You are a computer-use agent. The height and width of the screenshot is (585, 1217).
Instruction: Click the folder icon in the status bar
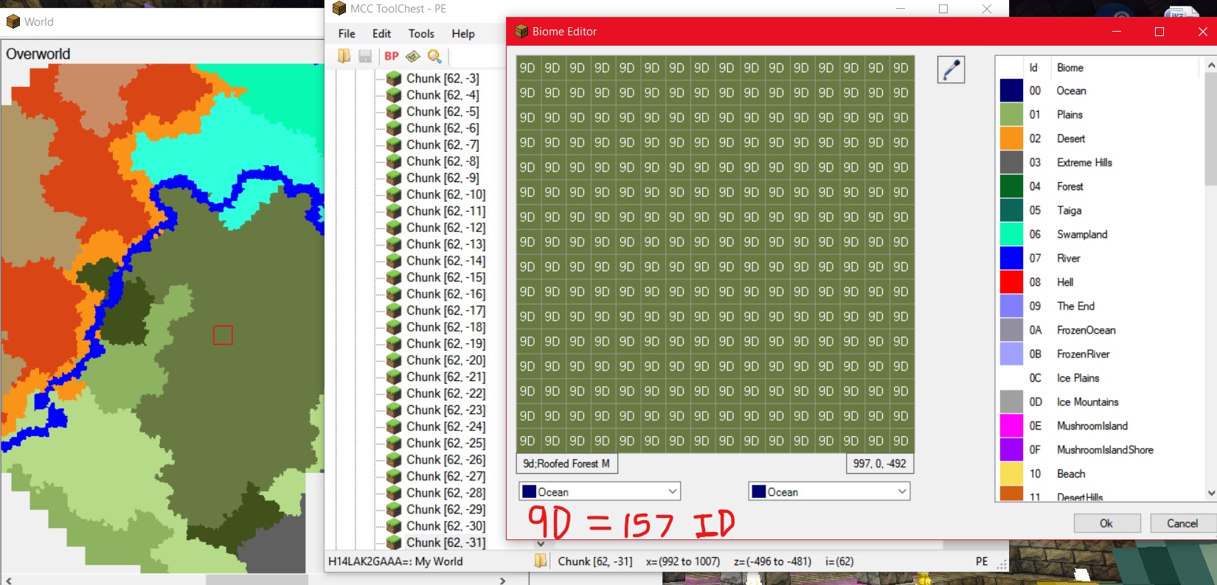tap(541, 561)
